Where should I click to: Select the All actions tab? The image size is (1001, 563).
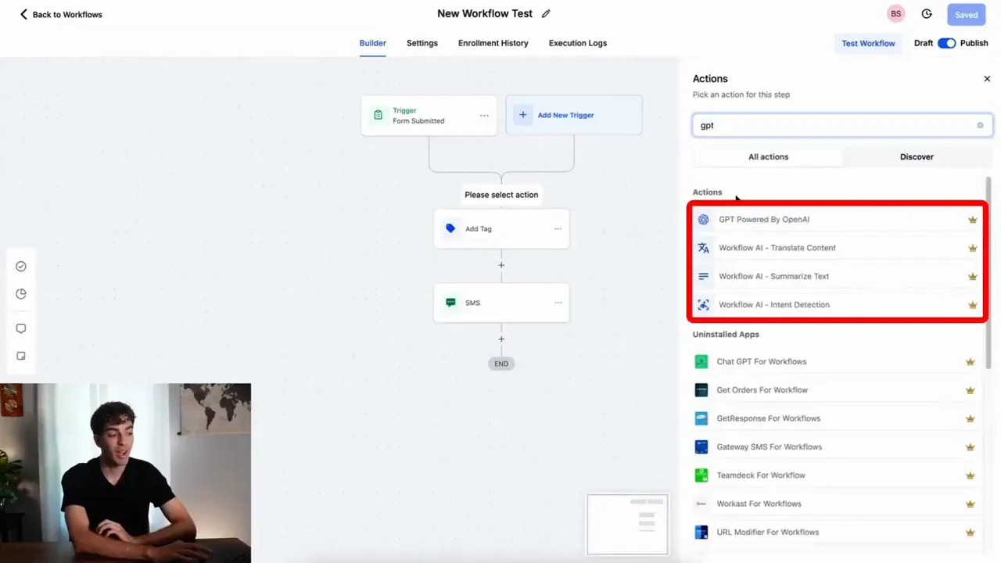click(768, 156)
